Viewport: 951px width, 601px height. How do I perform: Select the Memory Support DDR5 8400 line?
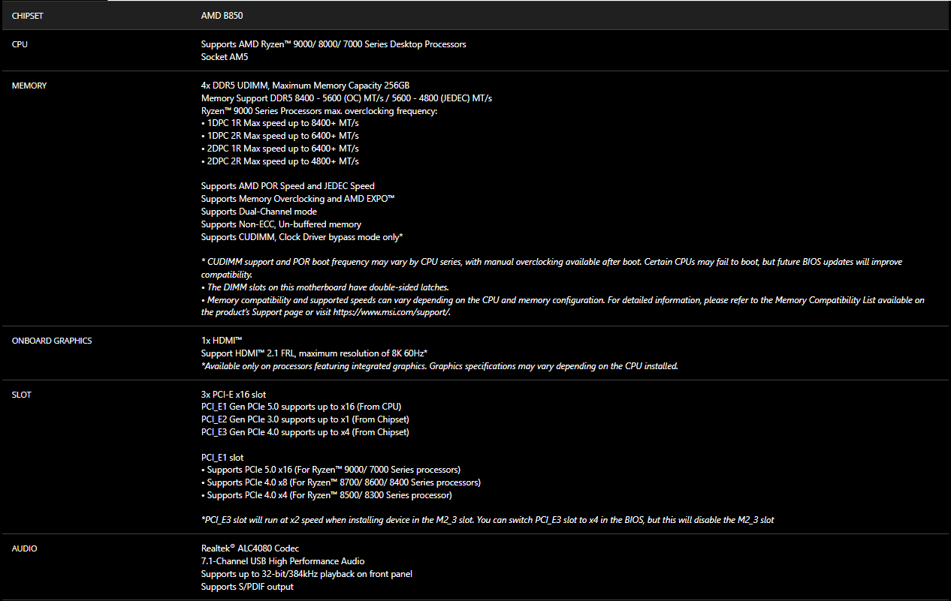click(x=346, y=98)
